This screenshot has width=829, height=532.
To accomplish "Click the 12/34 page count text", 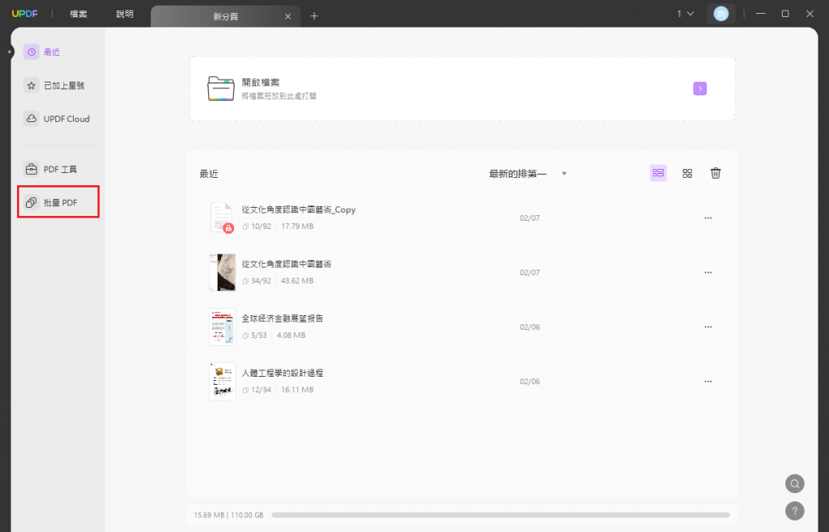I will click(x=261, y=390).
